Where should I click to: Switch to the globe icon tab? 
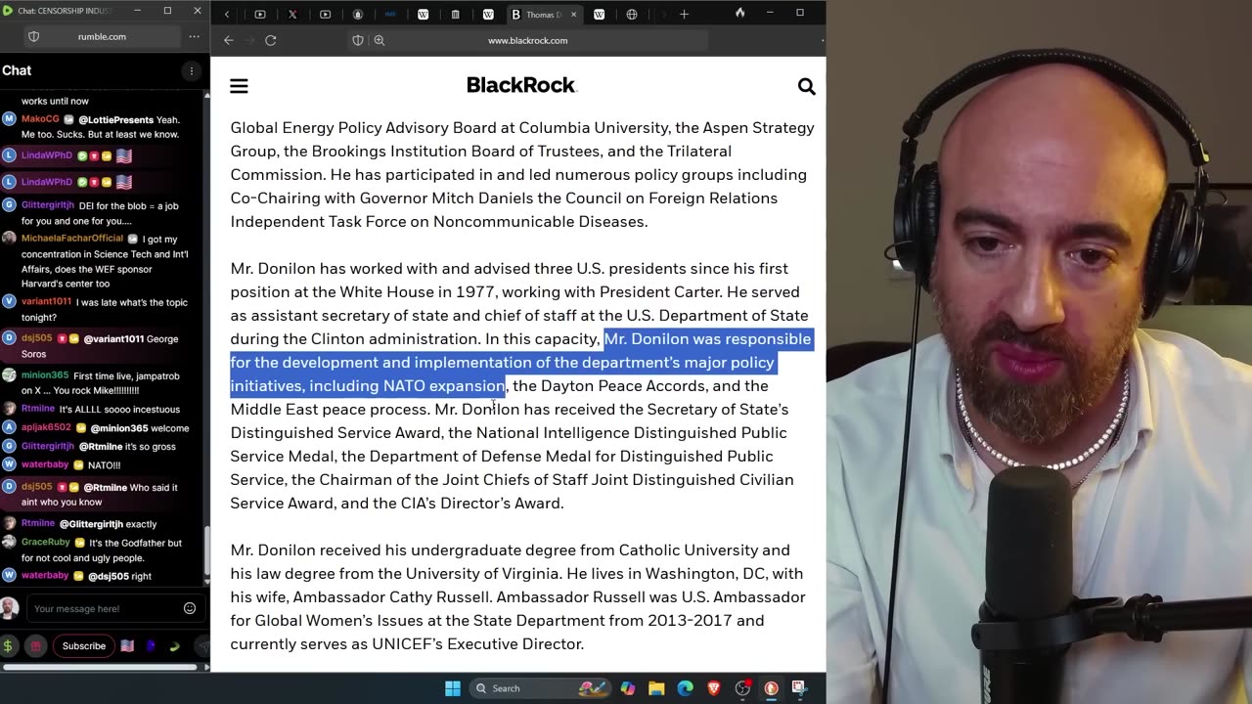pos(632,15)
